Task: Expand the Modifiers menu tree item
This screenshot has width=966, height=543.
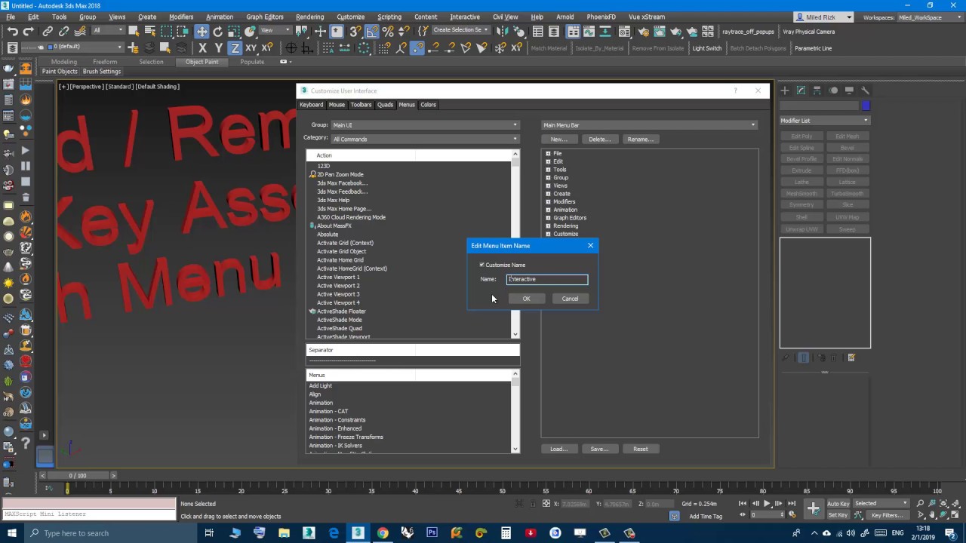Action: [x=548, y=201]
